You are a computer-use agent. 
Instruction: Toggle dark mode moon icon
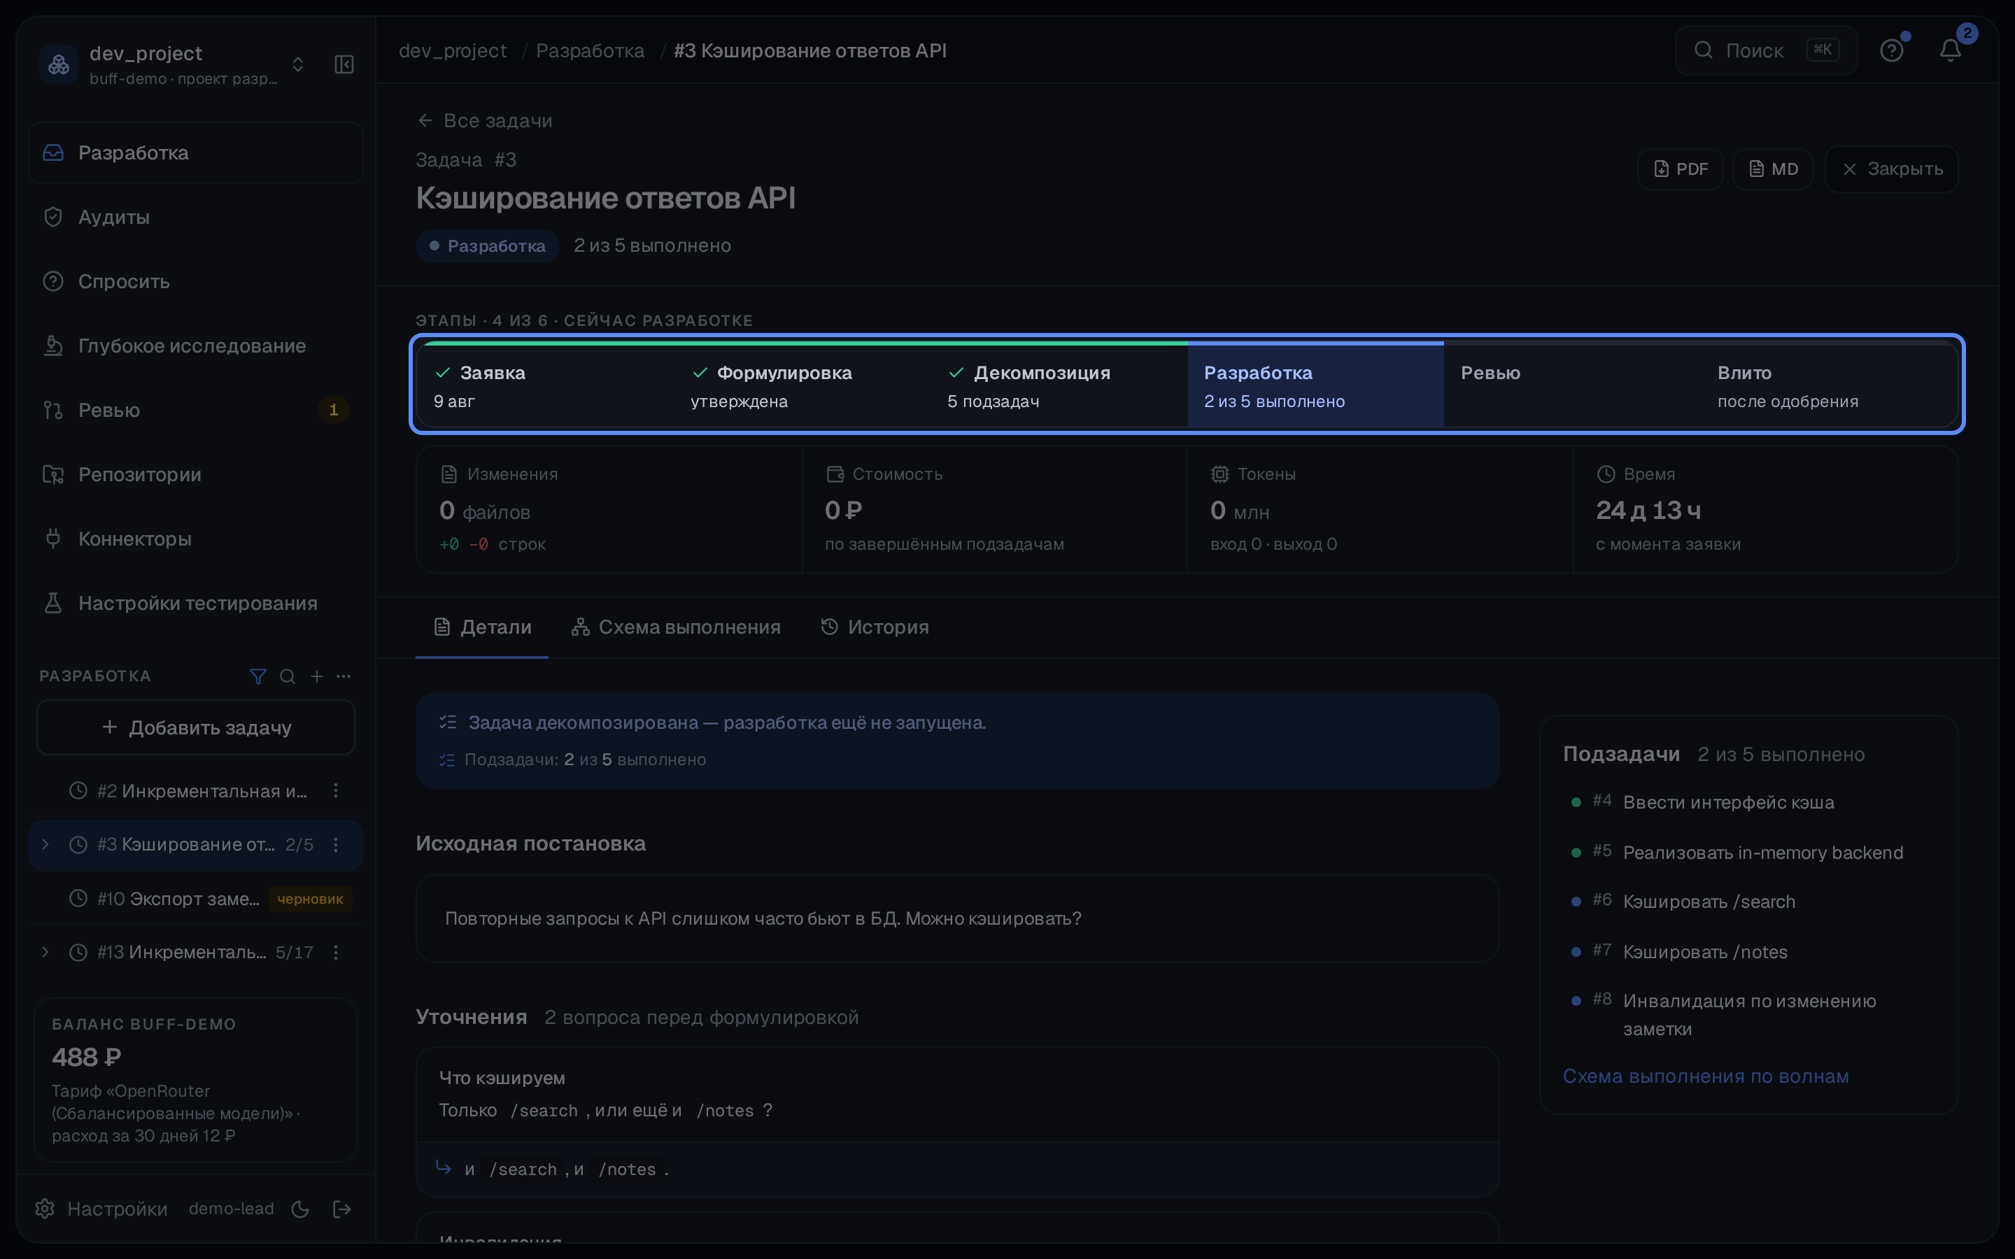tap(301, 1209)
